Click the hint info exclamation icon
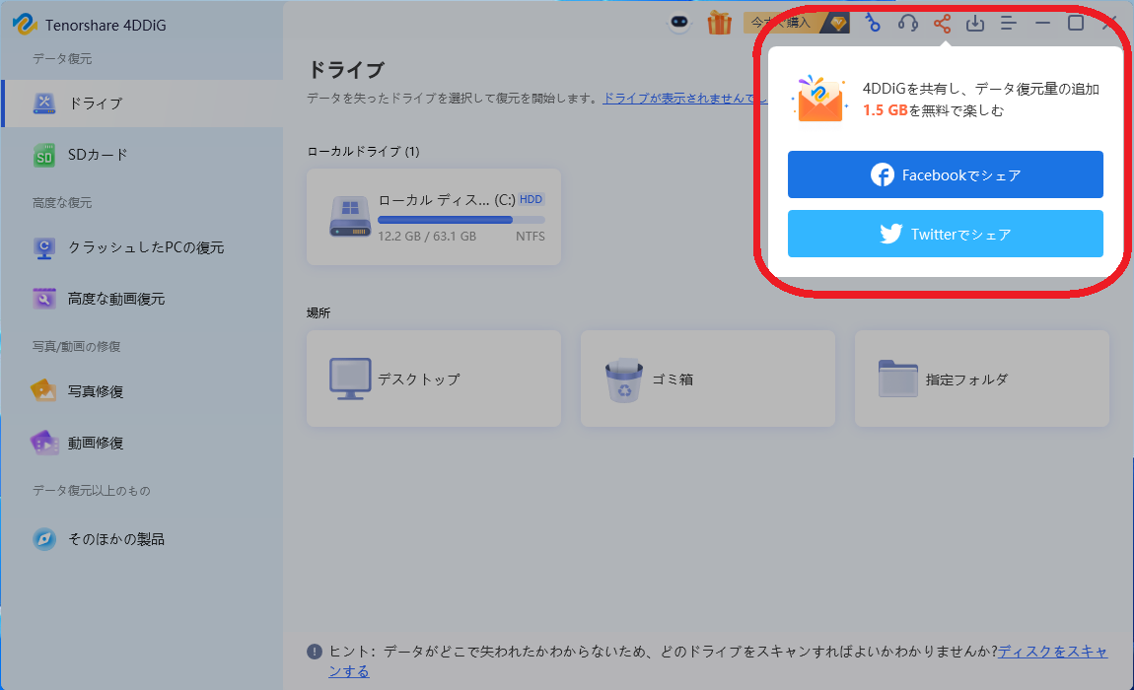 click(315, 652)
